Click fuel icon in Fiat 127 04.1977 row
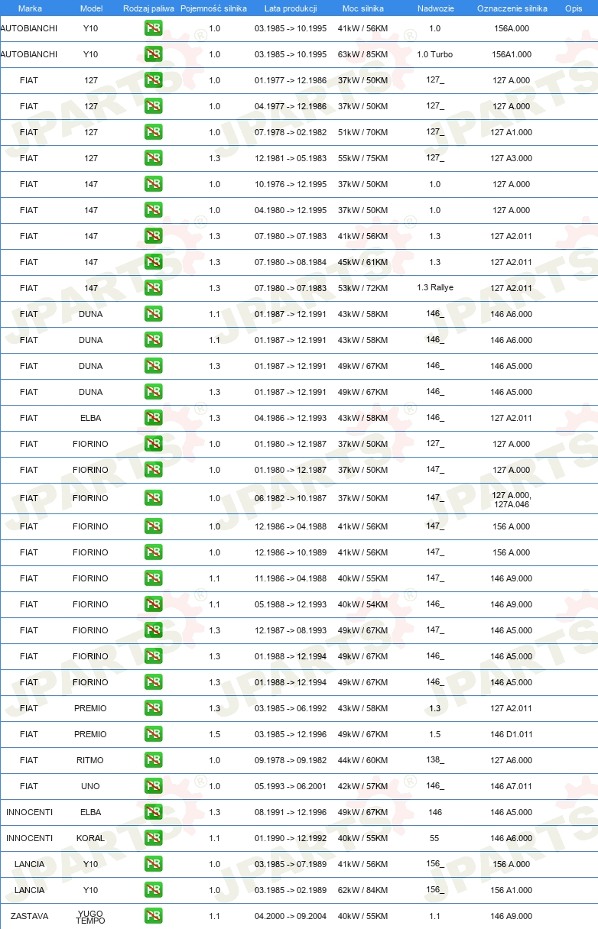The height and width of the screenshot is (929, 598). [x=153, y=106]
